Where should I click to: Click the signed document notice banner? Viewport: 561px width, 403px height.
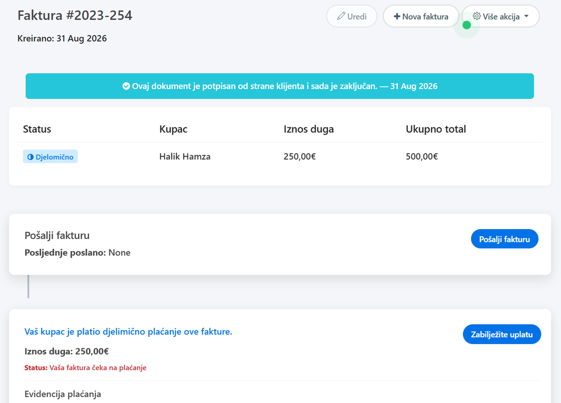[x=280, y=86]
